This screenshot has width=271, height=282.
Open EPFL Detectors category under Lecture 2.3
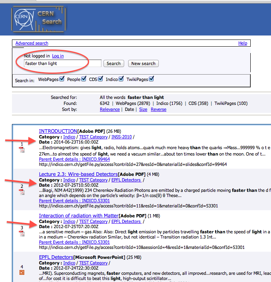coord(126,180)
